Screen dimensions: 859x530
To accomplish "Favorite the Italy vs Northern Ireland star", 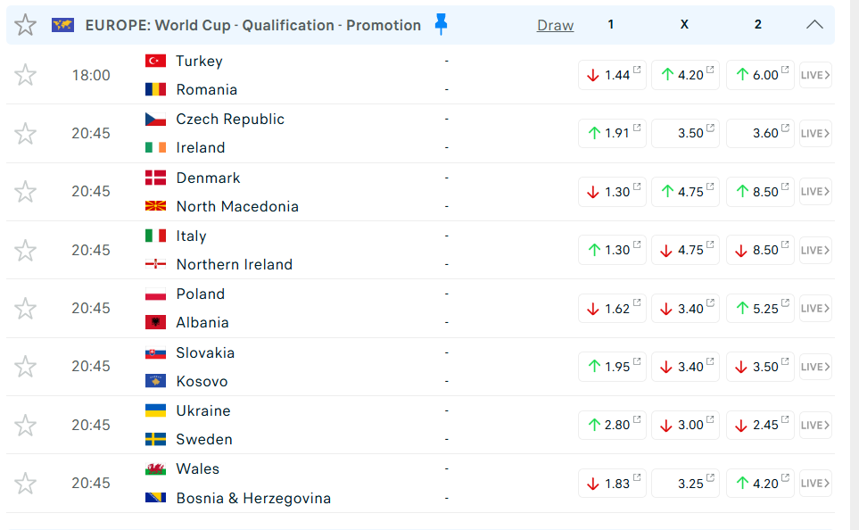I will click(x=25, y=250).
